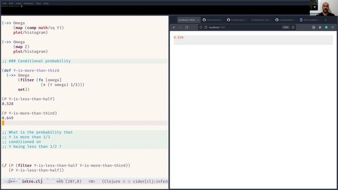
Task: Switch to the second GitHub tab
Action: [x=237, y=20]
